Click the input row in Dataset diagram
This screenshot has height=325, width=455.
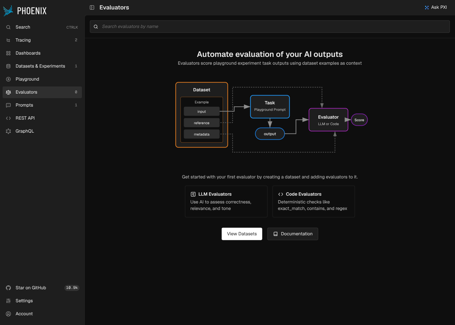click(202, 111)
